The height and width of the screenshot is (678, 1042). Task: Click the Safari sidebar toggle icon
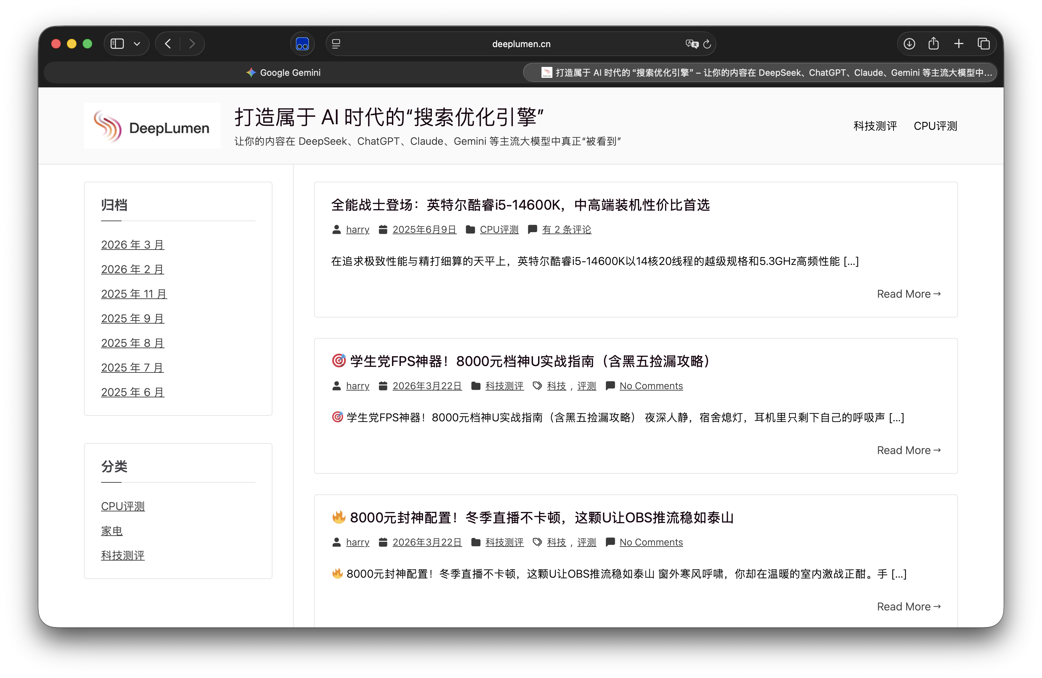(x=117, y=44)
